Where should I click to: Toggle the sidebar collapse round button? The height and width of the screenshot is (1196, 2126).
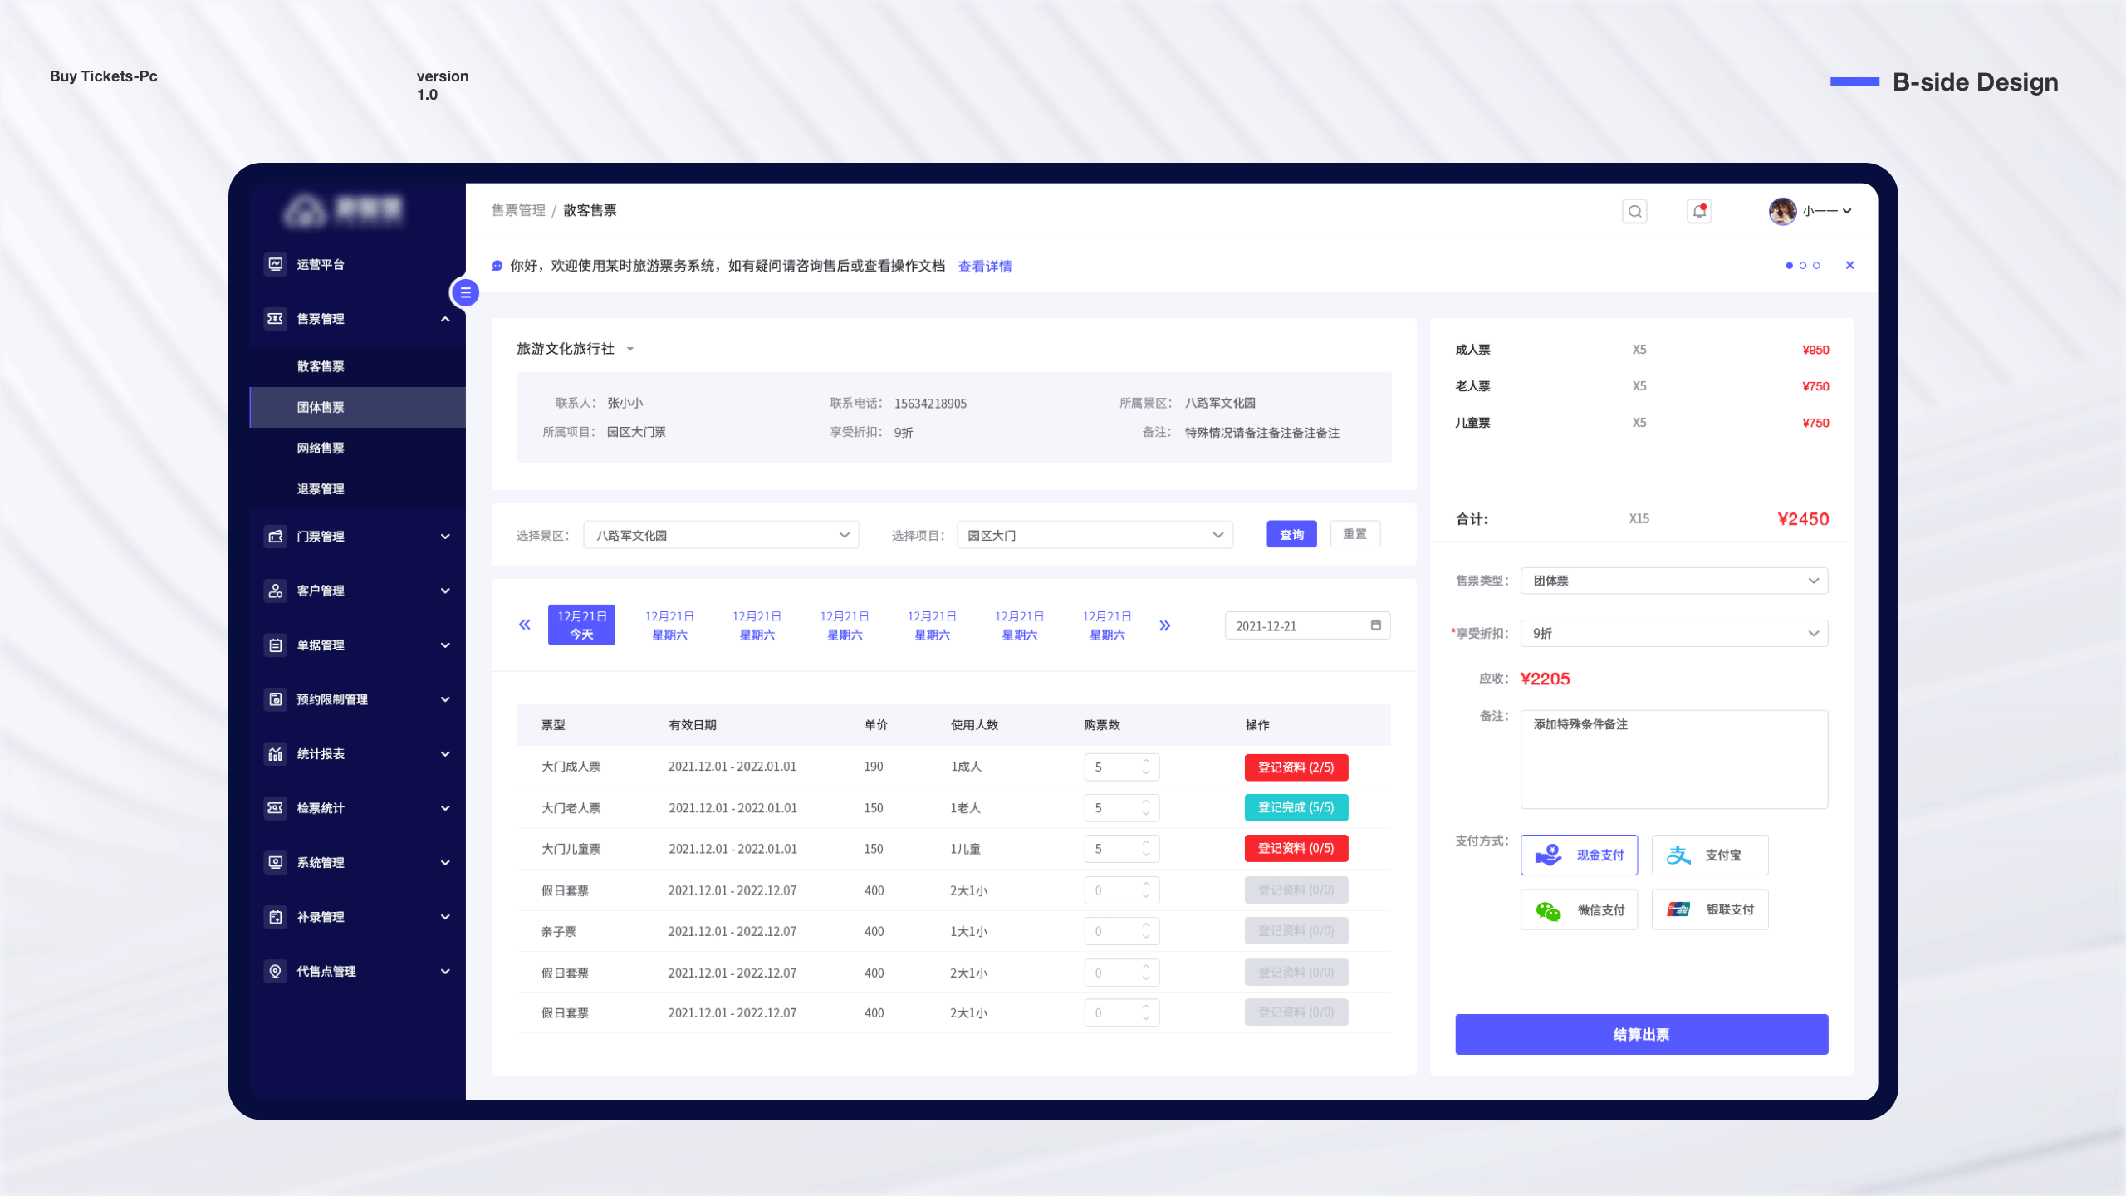pos(465,292)
